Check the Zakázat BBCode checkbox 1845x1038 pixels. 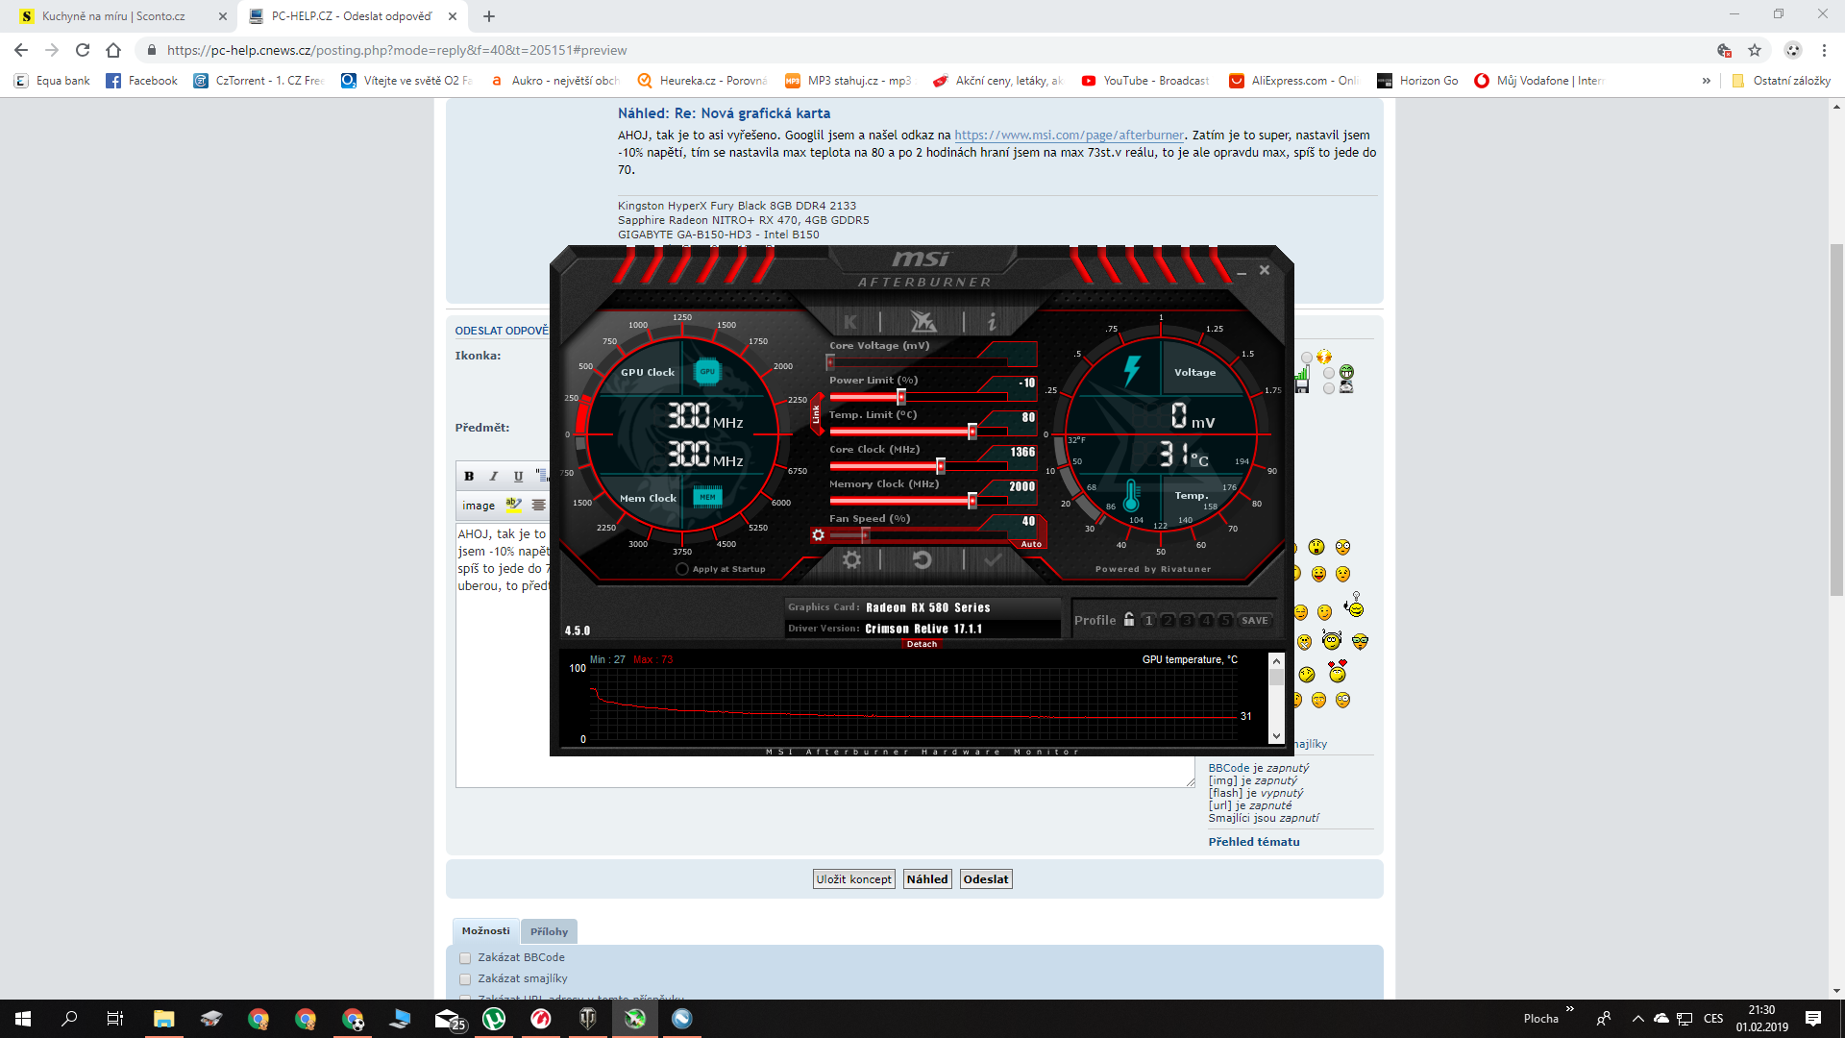[x=465, y=958]
